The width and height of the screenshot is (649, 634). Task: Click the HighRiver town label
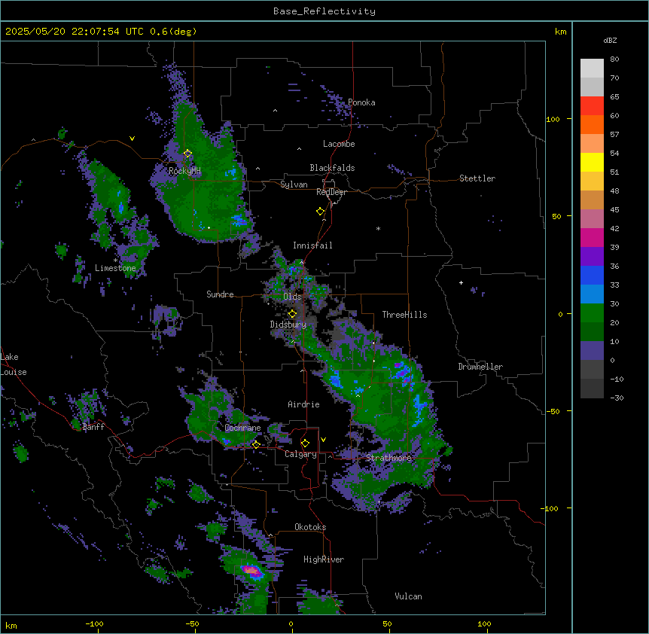coord(324,559)
